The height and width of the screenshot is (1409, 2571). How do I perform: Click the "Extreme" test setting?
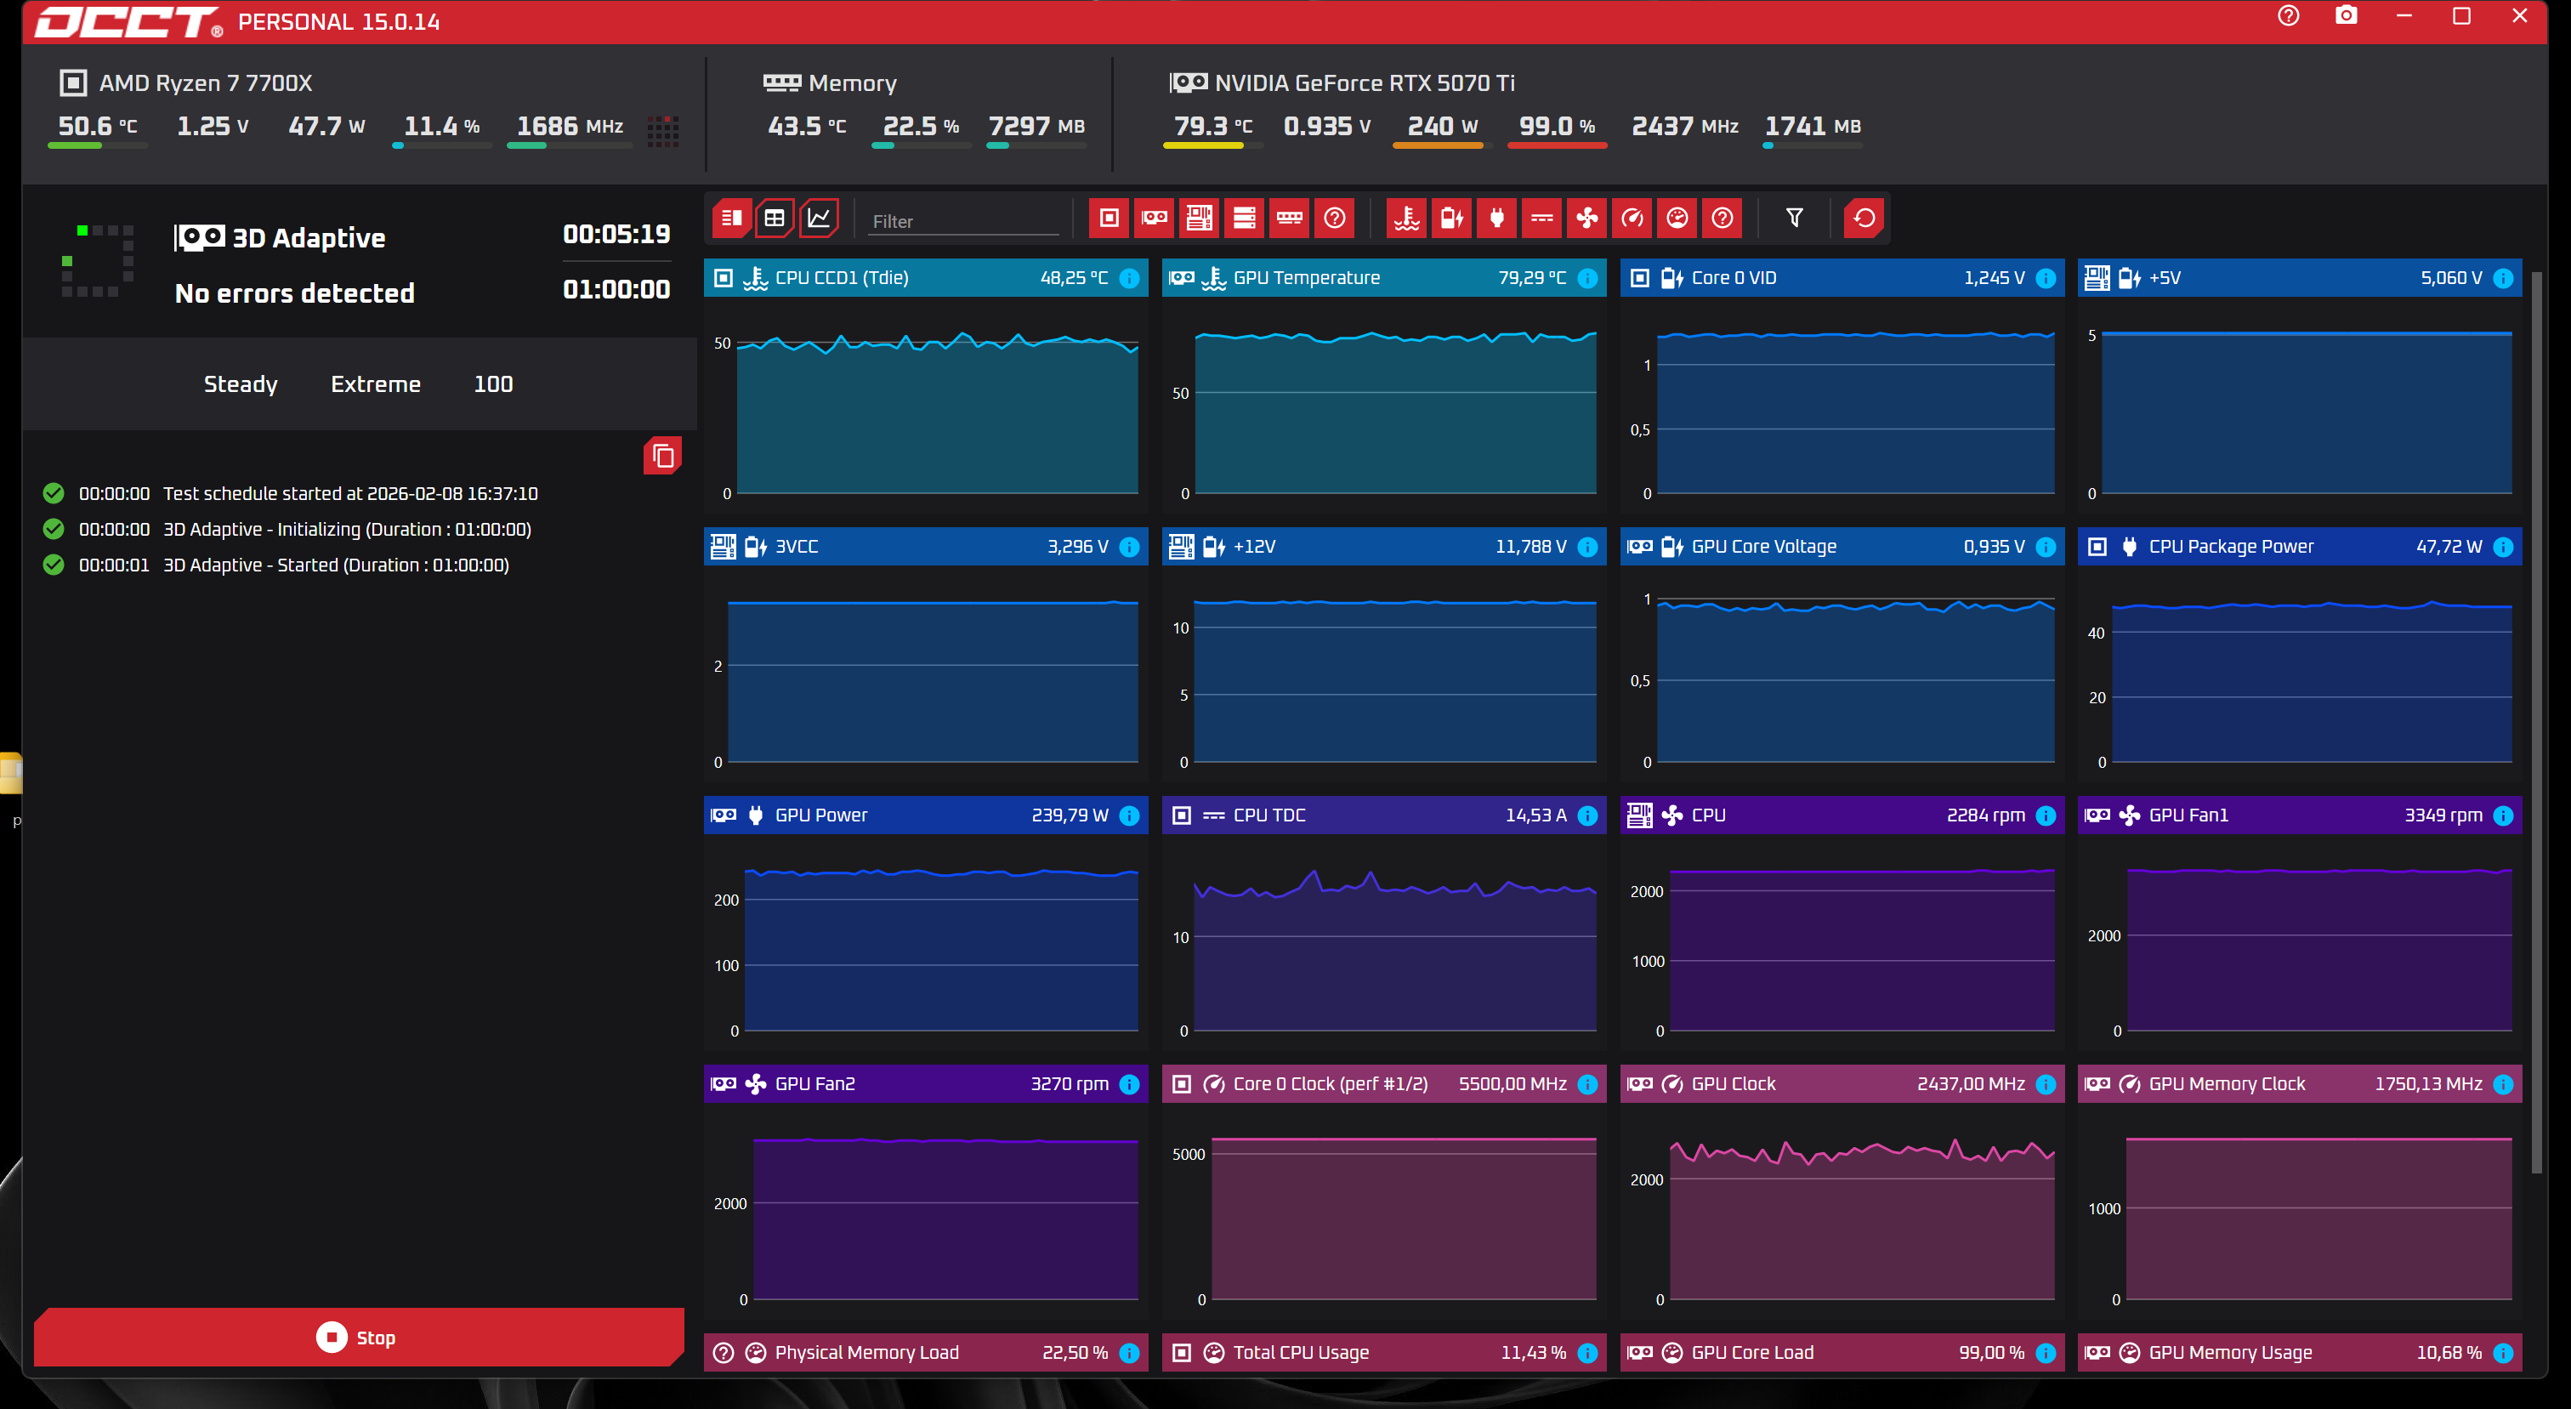(375, 384)
